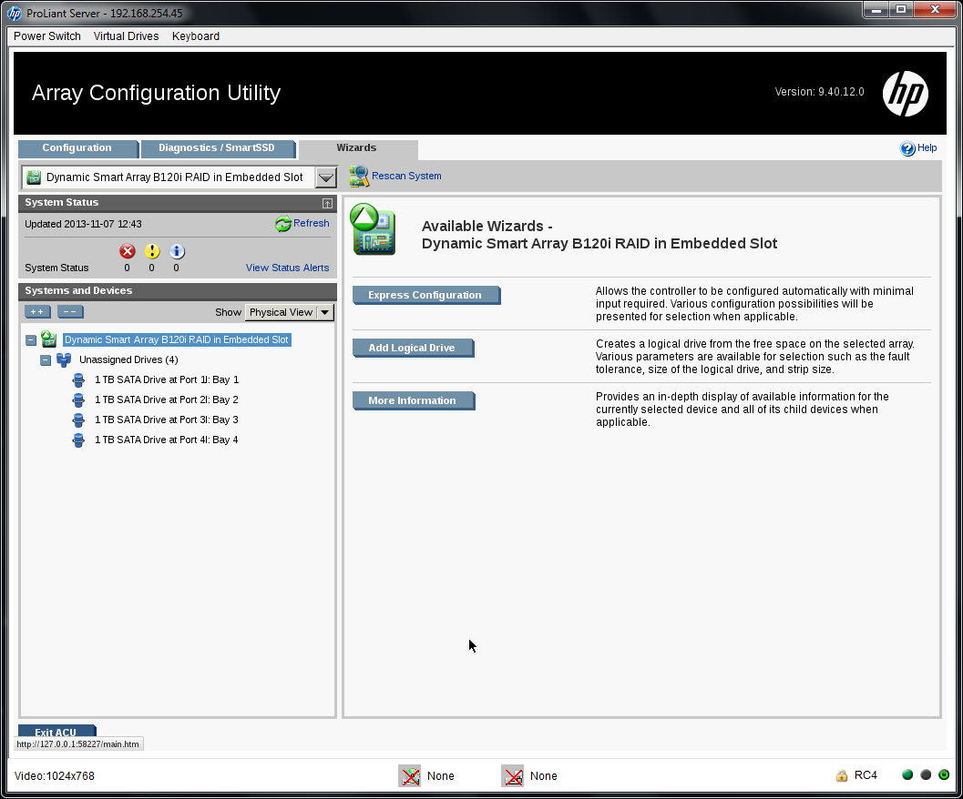Select Unassigned Drives (4) in tree
Image resolution: width=963 pixels, height=799 pixels.
point(128,359)
